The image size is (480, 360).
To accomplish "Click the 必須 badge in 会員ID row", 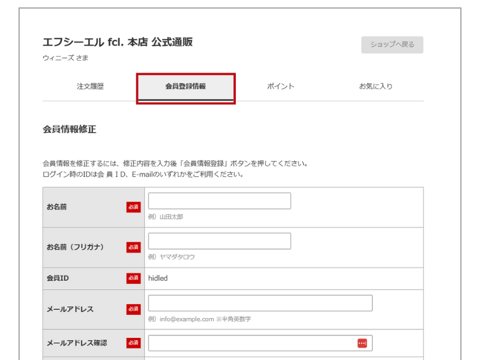I will pyautogui.click(x=133, y=278).
